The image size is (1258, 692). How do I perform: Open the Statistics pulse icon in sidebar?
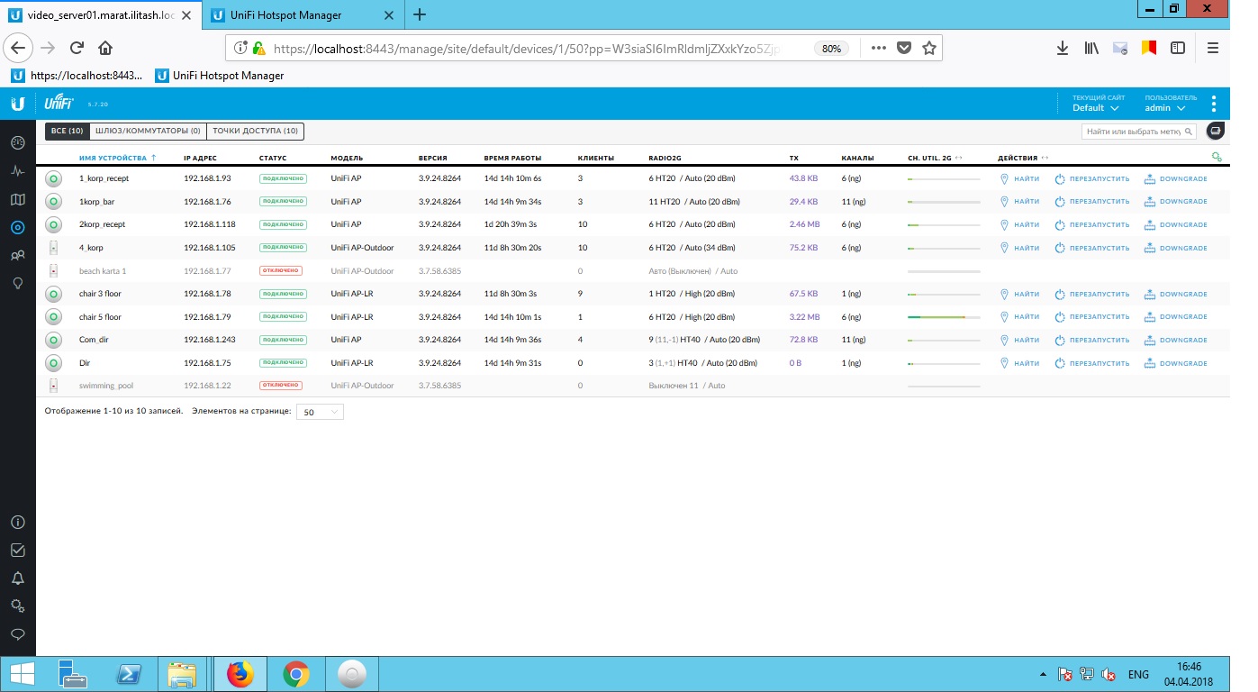click(17, 170)
